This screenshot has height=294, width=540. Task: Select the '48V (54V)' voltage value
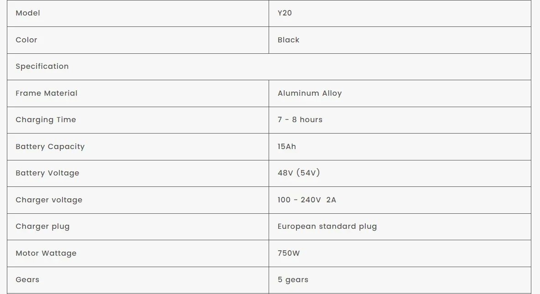pos(299,173)
